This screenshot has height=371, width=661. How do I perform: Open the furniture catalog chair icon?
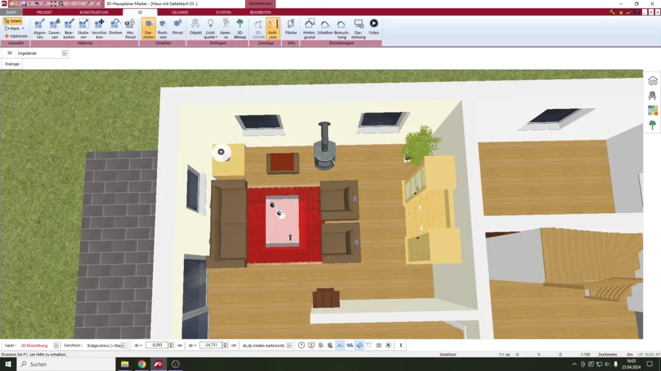point(653,95)
